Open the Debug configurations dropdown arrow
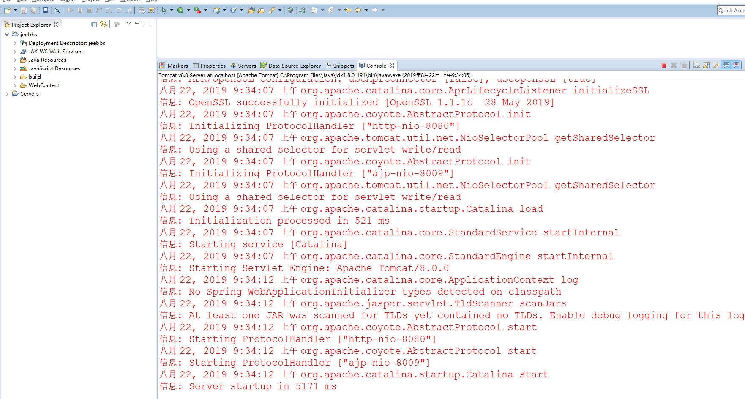Image resolution: width=745 pixels, height=399 pixels. pyautogui.click(x=172, y=10)
